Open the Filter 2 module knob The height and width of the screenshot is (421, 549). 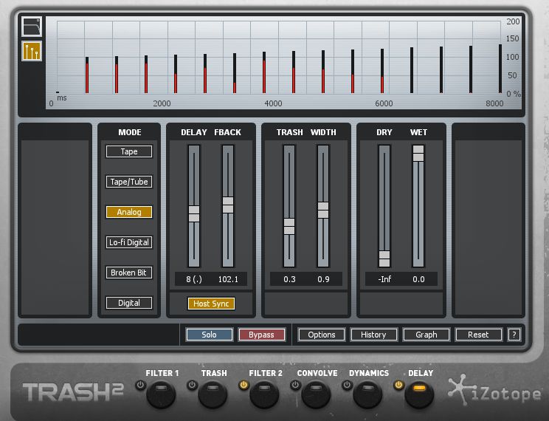tap(264, 394)
